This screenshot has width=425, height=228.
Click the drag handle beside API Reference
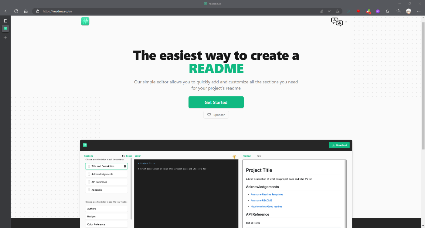tap(89, 182)
